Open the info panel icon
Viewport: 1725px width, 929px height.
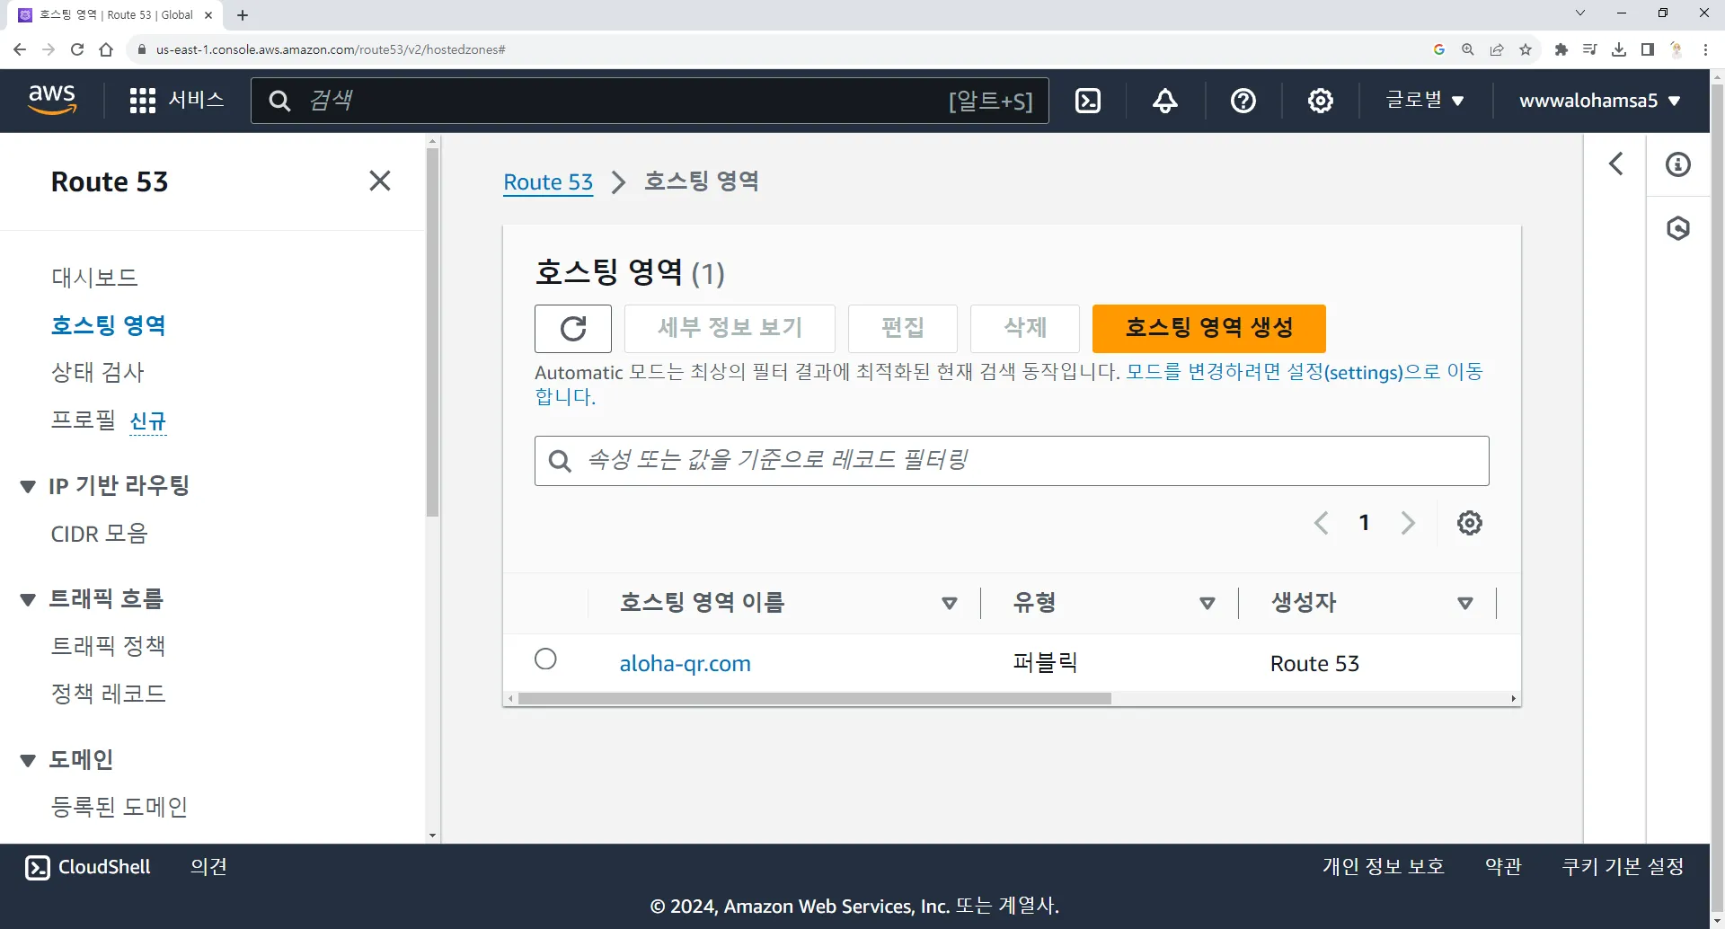click(1678, 164)
